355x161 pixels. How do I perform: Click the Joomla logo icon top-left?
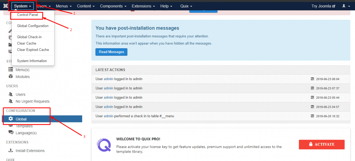tap(6, 6)
